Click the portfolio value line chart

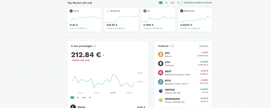[x=103, y=81]
